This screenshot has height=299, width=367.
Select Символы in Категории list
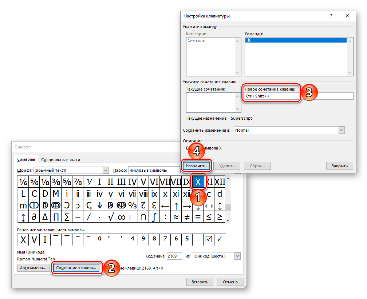click(x=196, y=40)
